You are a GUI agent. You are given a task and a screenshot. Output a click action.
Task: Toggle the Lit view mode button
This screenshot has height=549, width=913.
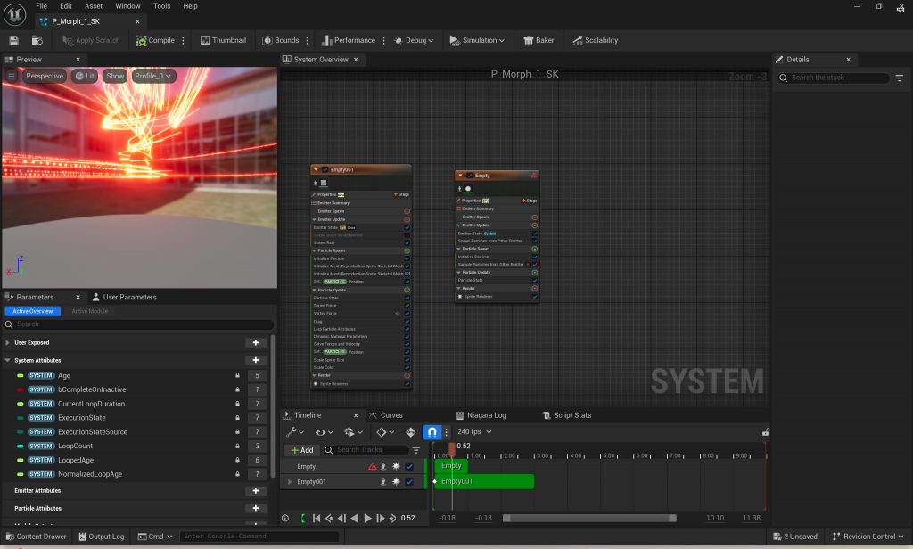coord(85,76)
